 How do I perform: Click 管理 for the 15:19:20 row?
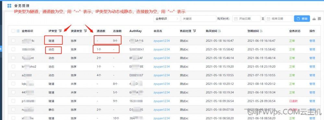point(312,67)
